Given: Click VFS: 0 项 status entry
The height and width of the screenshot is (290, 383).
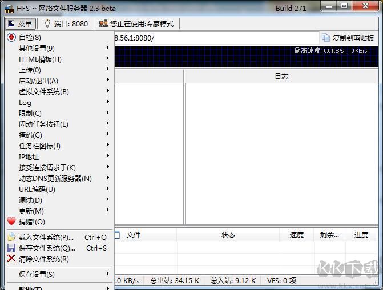Looking at the screenshot, I should 281,280.
